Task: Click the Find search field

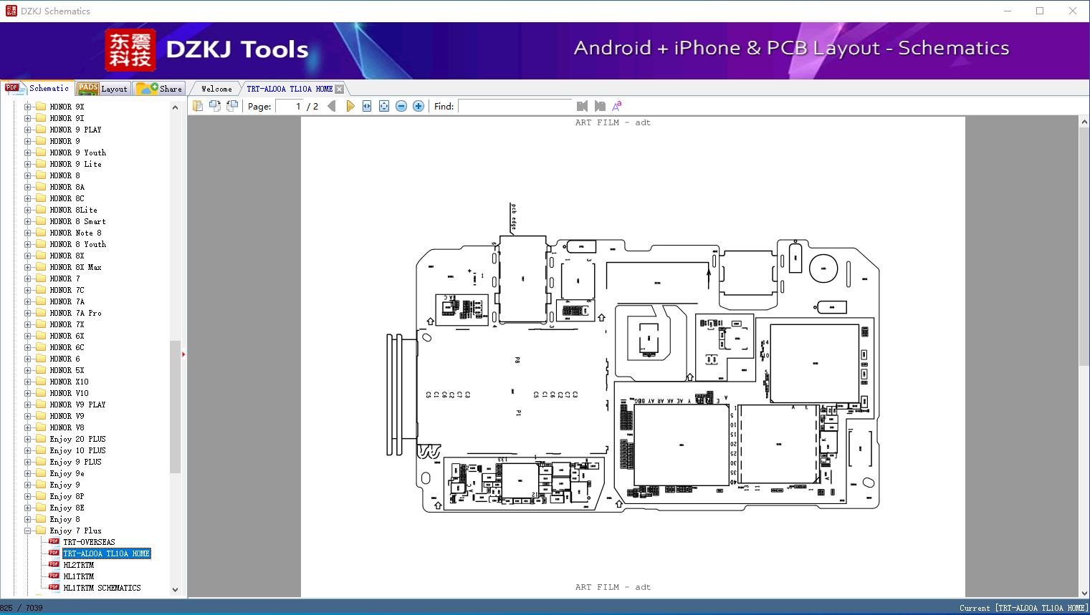Action: [x=516, y=106]
